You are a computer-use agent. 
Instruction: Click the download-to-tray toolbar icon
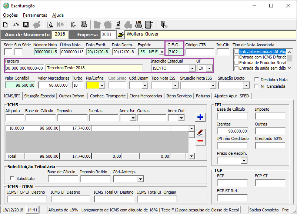coord(118,25)
